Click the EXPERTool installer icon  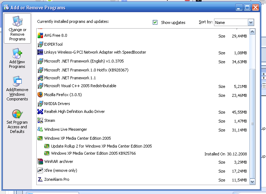(40, 44)
